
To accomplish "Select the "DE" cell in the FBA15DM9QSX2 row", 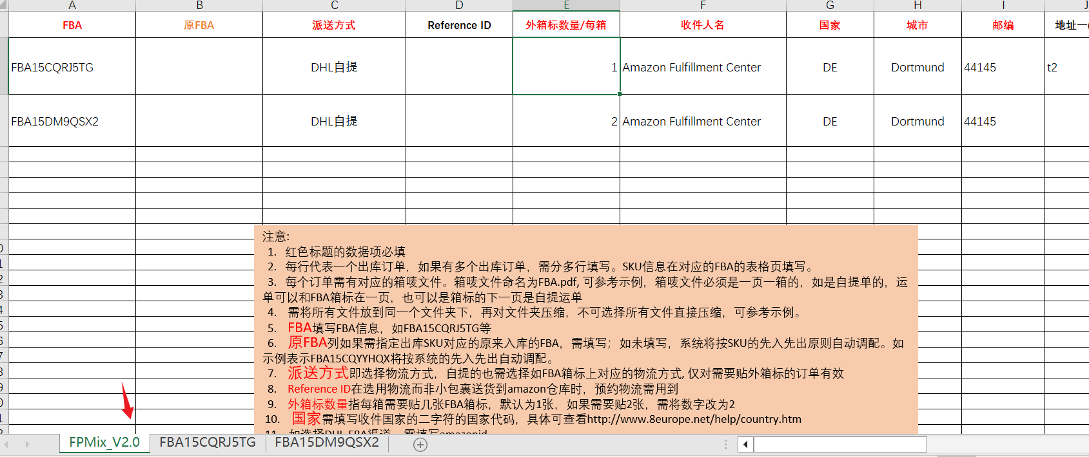I will pyautogui.click(x=830, y=121).
